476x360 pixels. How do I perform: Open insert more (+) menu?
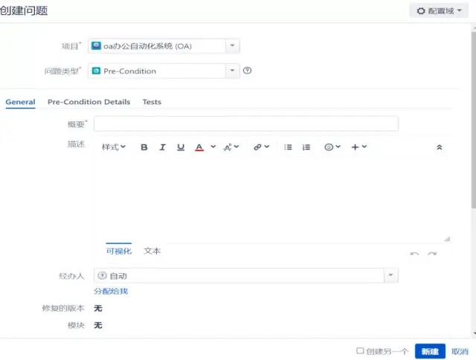pos(359,147)
